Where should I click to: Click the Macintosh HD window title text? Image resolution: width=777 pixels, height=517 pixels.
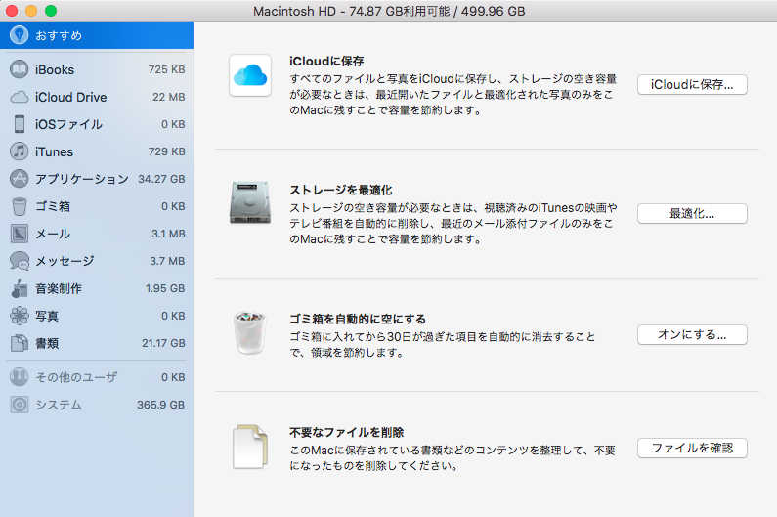[x=389, y=11]
